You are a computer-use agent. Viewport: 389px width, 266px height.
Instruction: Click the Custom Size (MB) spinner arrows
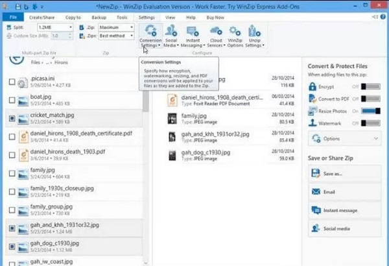pyautogui.click(x=71, y=36)
